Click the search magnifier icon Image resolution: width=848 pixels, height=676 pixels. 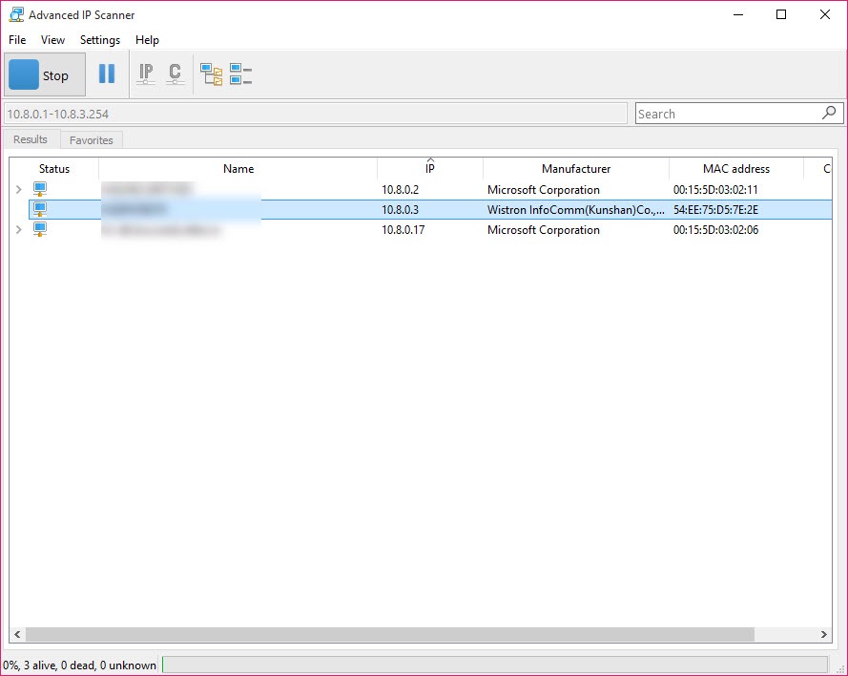point(829,113)
